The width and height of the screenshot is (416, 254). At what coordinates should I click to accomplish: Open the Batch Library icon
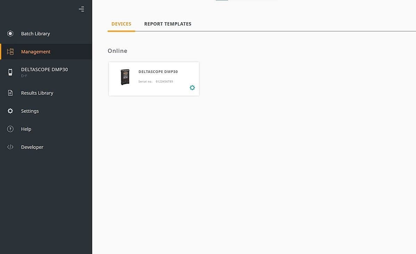[10, 33]
